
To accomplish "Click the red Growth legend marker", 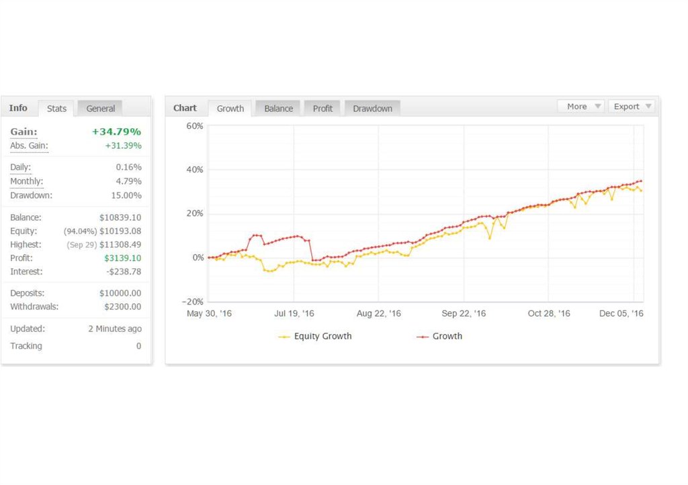I will [x=423, y=337].
